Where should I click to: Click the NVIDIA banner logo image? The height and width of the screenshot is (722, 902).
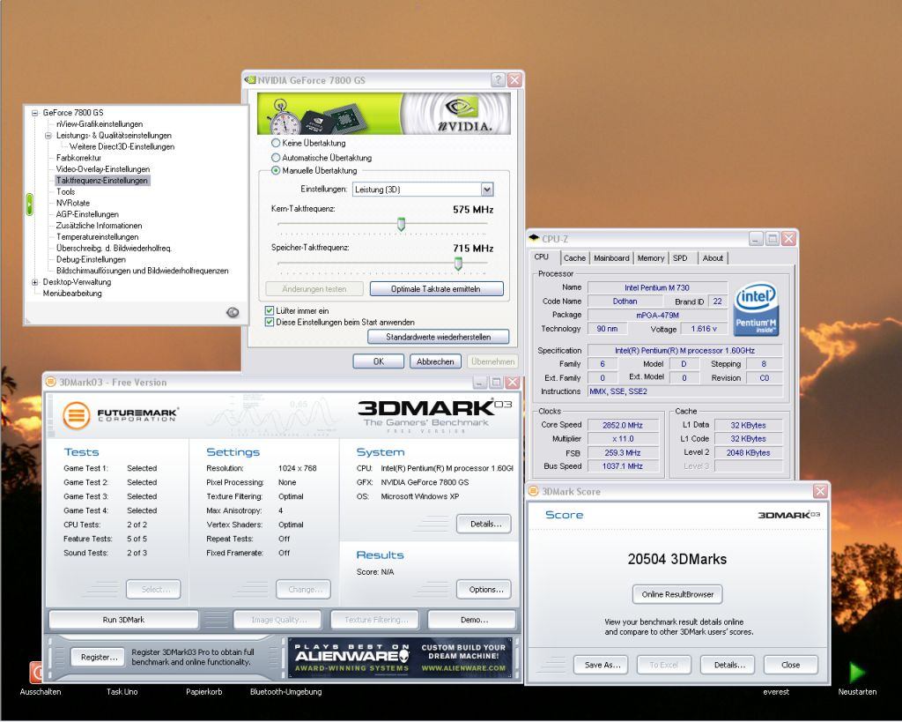[x=384, y=114]
